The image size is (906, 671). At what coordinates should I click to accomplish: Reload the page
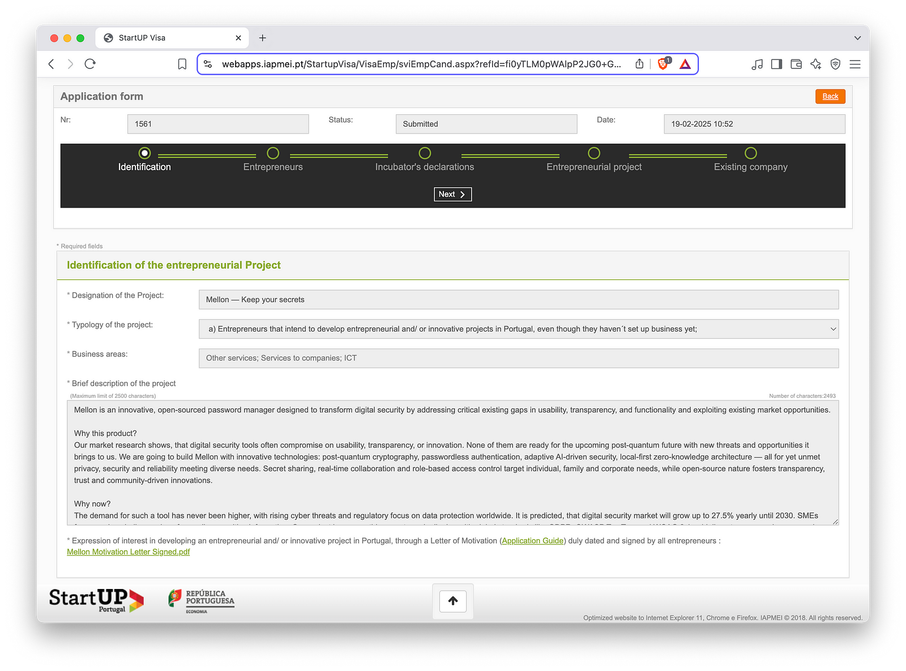(x=90, y=64)
